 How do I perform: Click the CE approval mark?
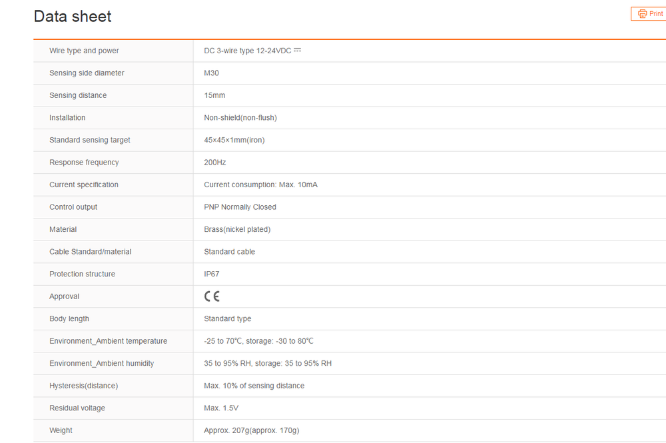point(212,296)
